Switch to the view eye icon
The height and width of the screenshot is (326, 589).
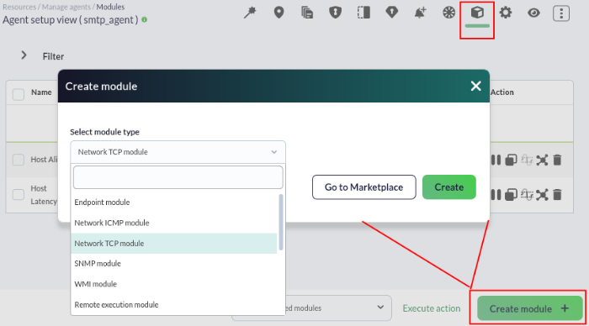click(x=533, y=13)
